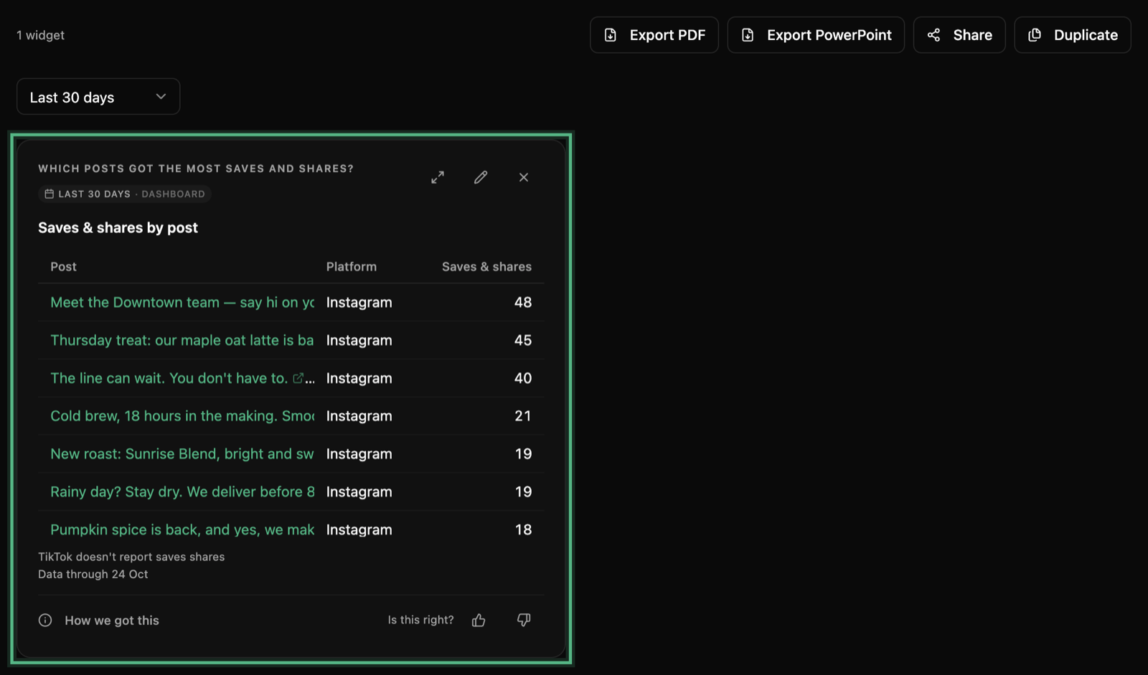This screenshot has width=1148, height=675.
Task: Open 'The line can wait' post link
Action: click(x=169, y=378)
